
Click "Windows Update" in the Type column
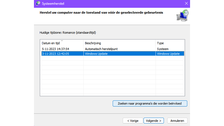(x=168, y=54)
